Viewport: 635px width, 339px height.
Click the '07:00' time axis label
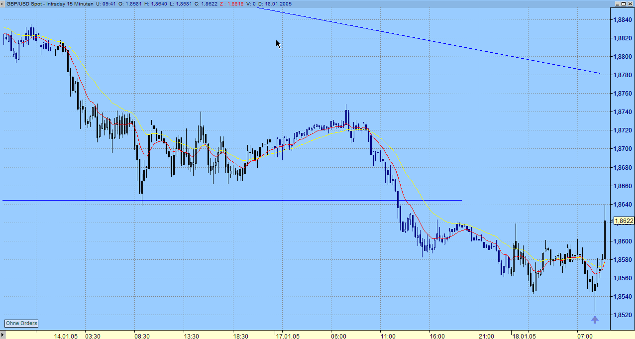(x=585, y=336)
